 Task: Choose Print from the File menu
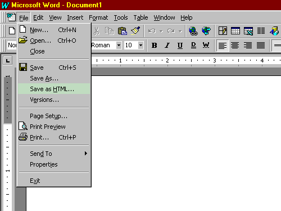[x=54, y=137]
